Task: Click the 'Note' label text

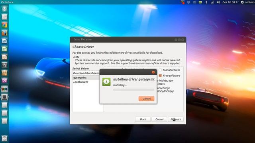Action: [76, 57]
